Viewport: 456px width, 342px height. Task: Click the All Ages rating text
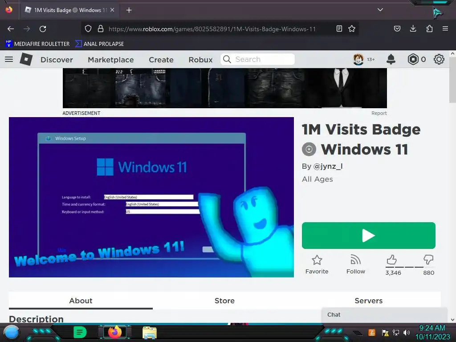point(317,179)
